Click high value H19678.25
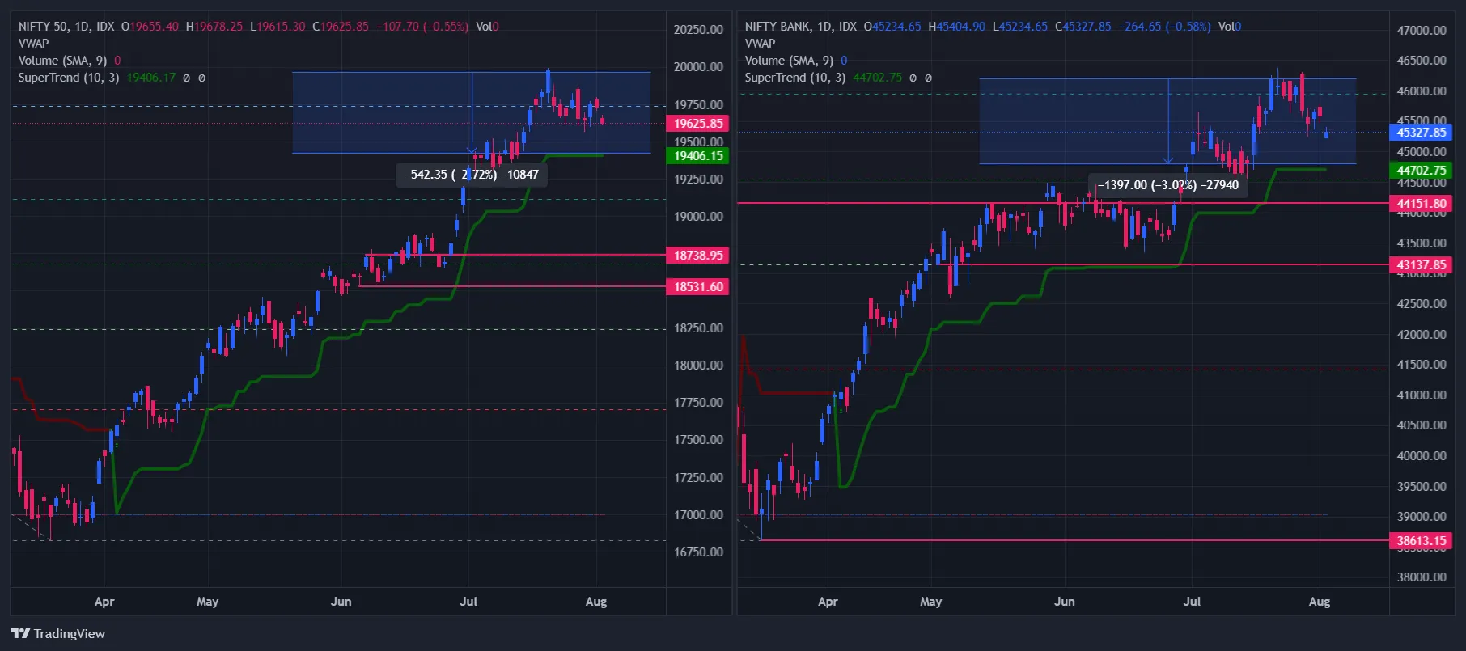The width and height of the screenshot is (1466, 651). click(214, 27)
